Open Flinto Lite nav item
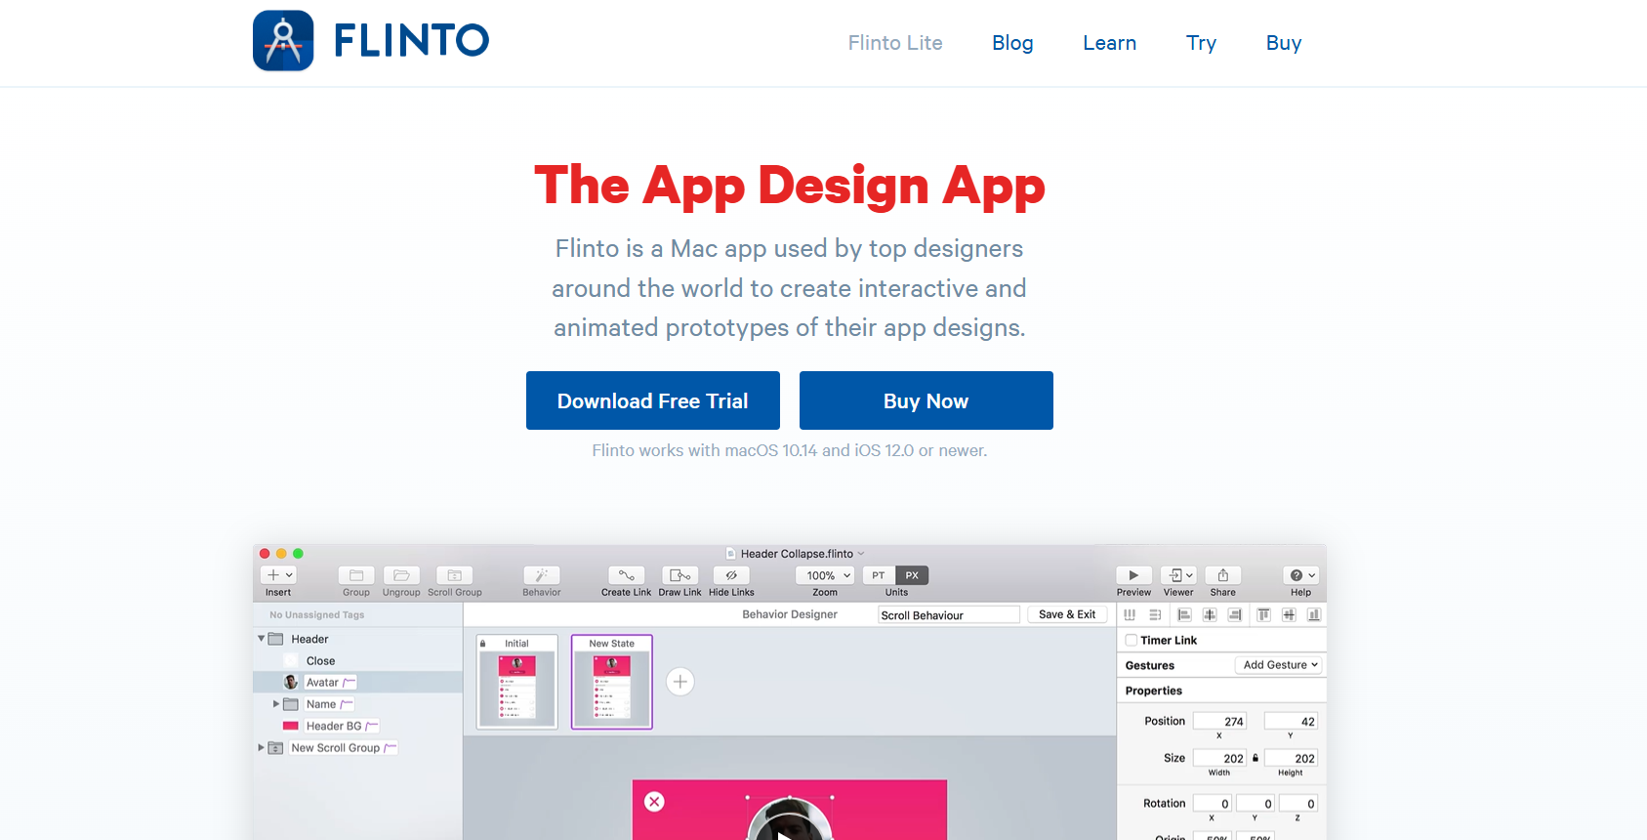This screenshot has width=1647, height=840. [895, 43]
